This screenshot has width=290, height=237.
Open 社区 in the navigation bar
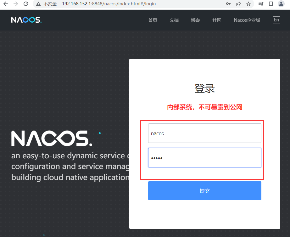click(x=217, y=20)
